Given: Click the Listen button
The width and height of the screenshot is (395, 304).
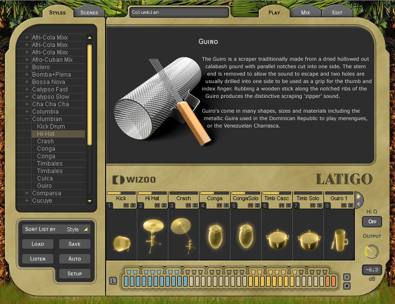Looking at the screenshot, I should point(38,259).
